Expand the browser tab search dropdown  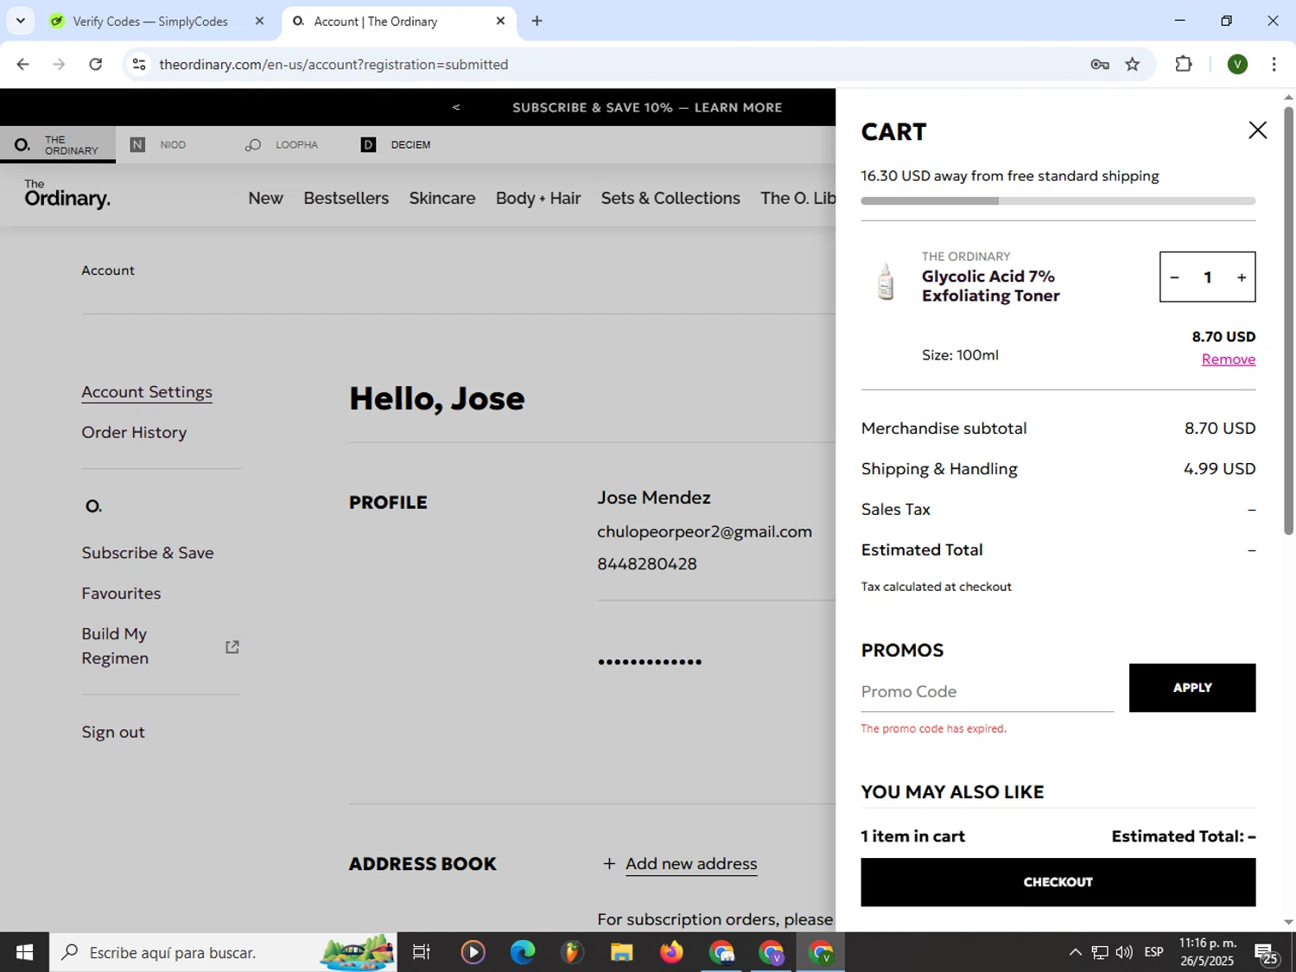tap(21, 21)
